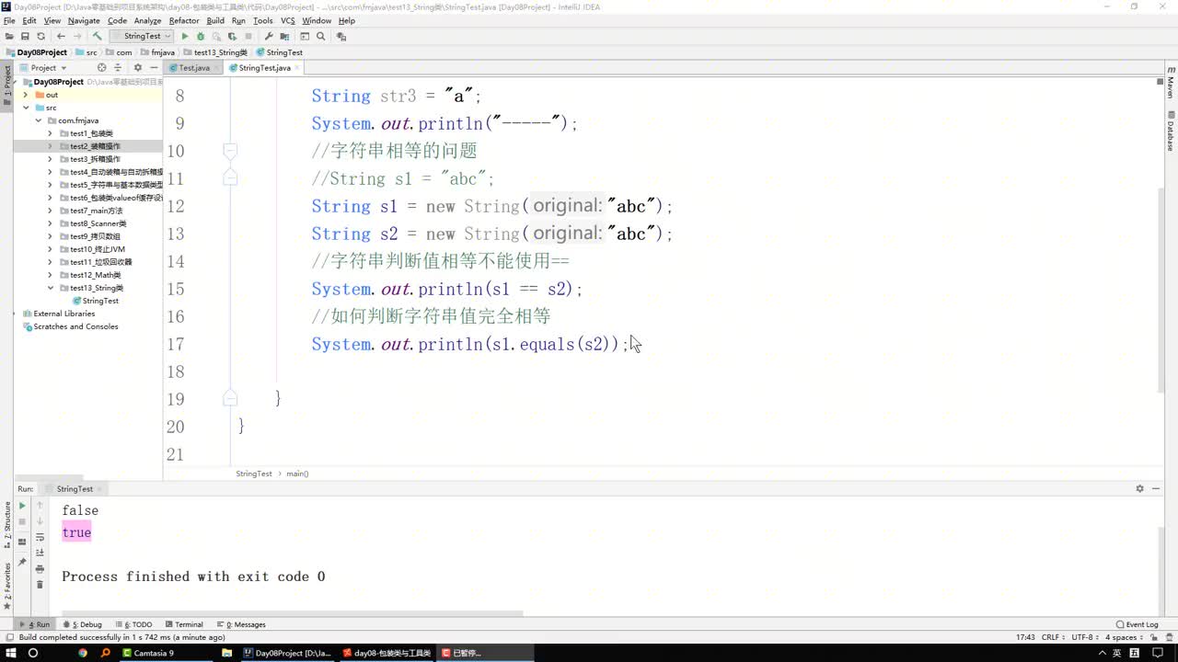Collapse the src folder
The image size is (1178, 662).
tap(26, 108)
